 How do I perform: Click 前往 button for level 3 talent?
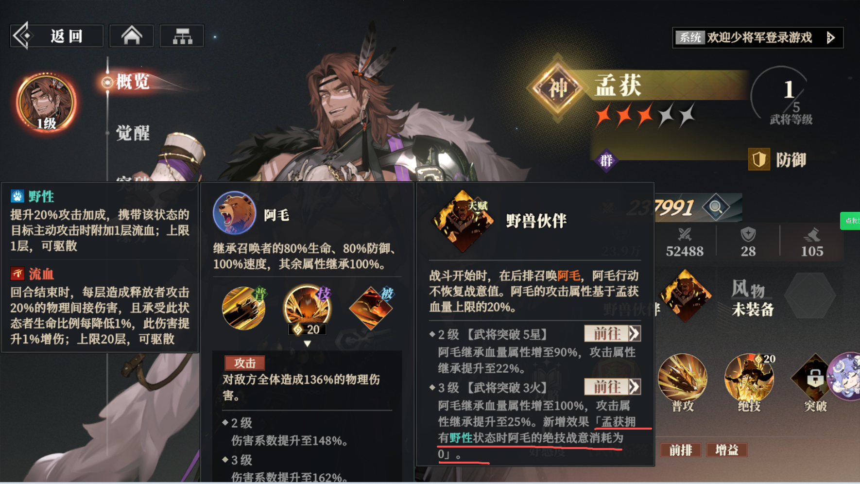click(612, 387)
